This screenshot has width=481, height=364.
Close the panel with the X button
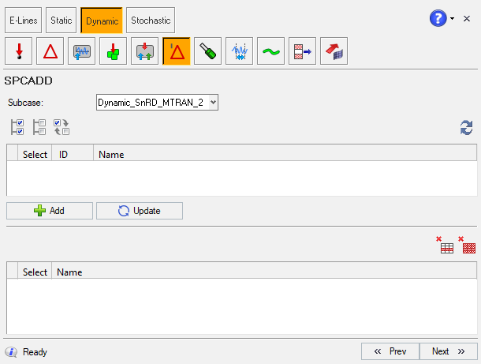pyautogui.click(x=467, y=19)
